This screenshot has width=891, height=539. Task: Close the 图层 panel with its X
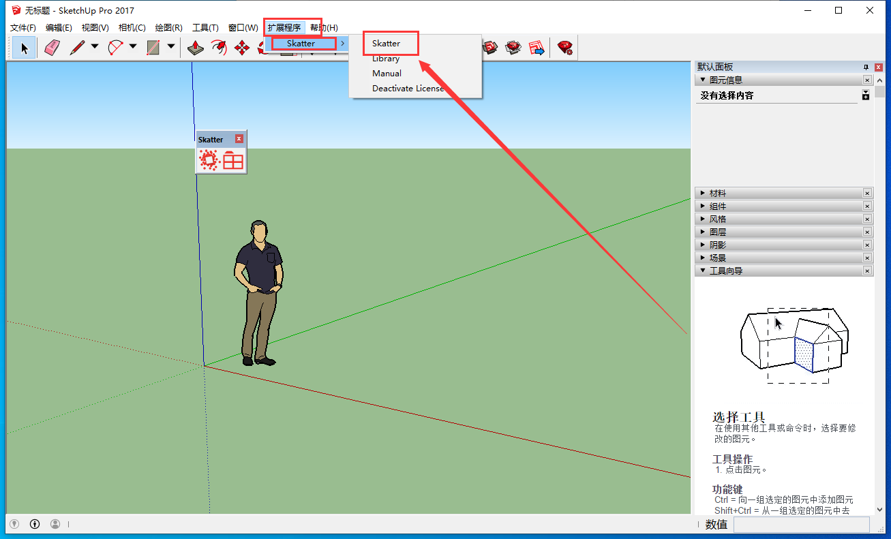click(x=867, y=232)
